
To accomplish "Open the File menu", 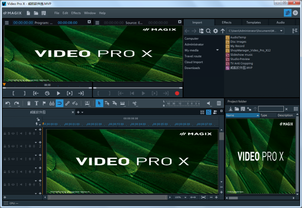I will (x=57, y=13).
